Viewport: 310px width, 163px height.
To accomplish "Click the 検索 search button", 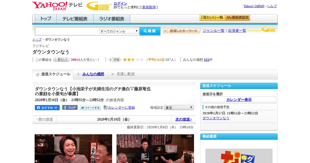I will click(150, 31).
